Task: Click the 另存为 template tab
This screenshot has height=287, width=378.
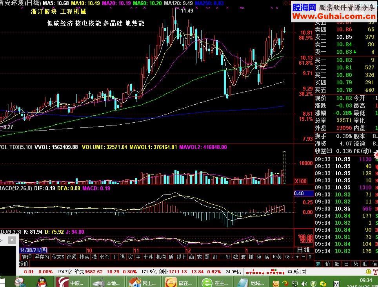Action: click(42, 257)
